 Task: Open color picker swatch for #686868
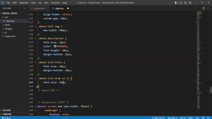55,46
